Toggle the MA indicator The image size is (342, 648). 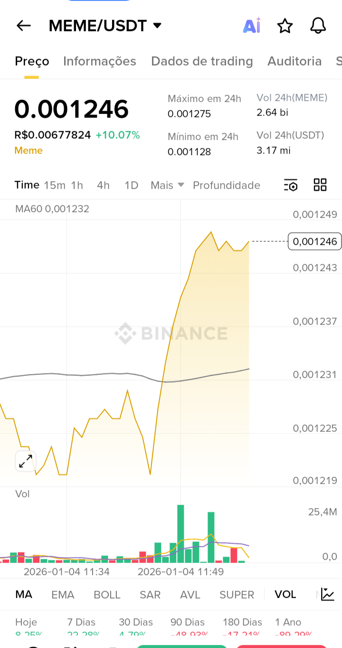click(x=24, y=594)
